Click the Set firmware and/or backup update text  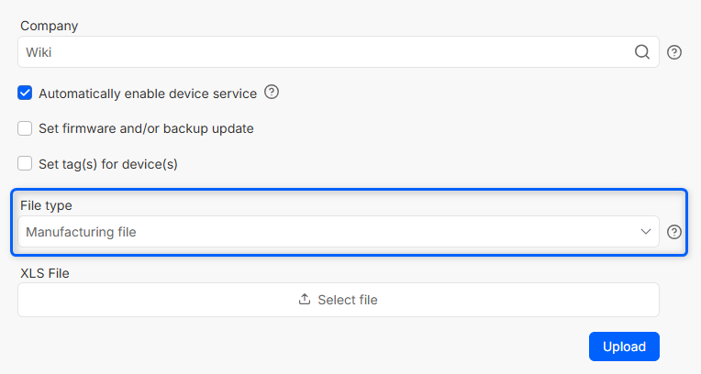coord(146,128)
